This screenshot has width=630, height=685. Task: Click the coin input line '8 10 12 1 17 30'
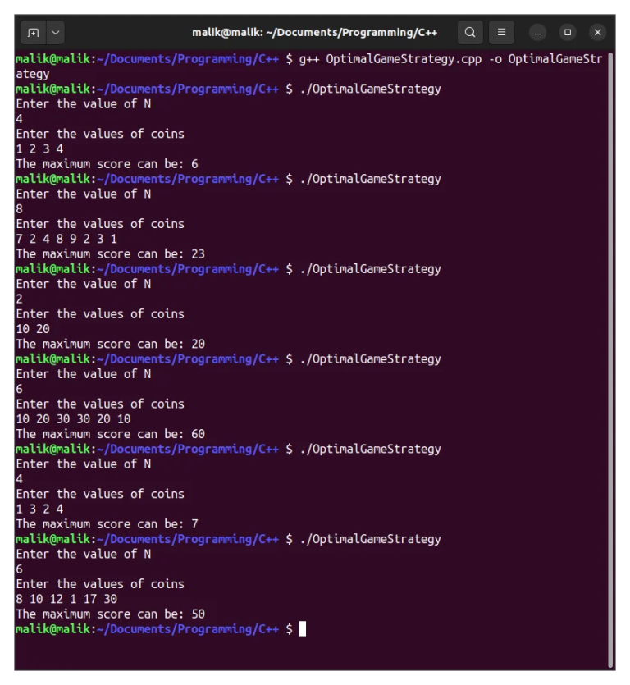(x=66, y=599)
